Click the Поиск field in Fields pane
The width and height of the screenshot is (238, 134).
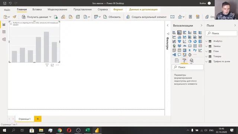click(x=221, y=33)
